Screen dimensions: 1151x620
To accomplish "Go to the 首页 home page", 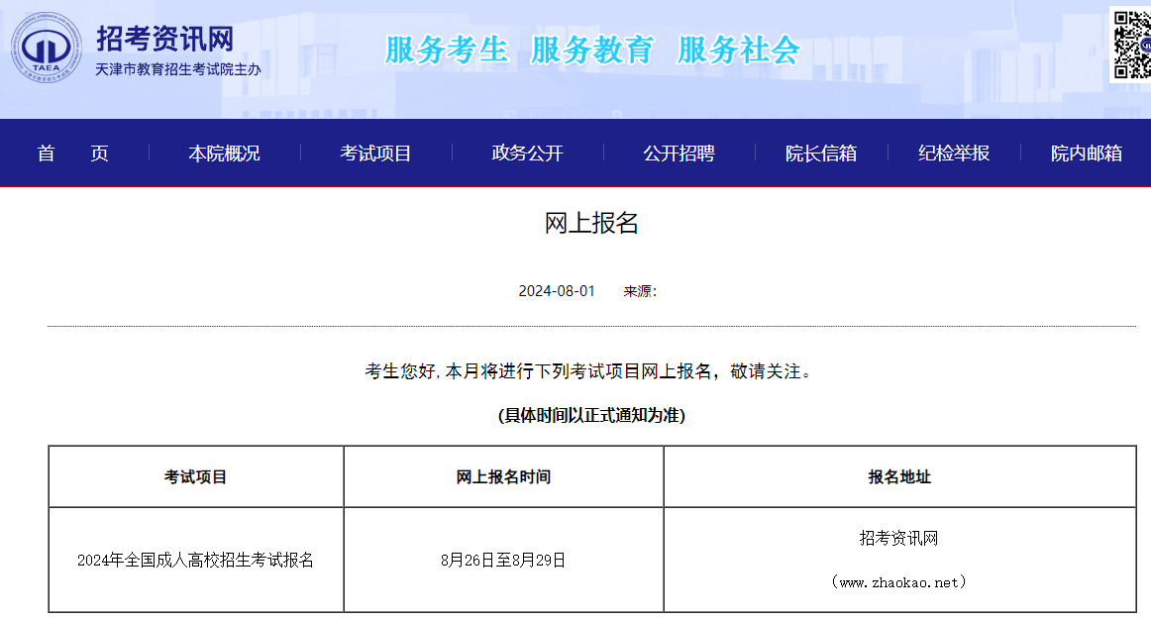I will 73,154.
